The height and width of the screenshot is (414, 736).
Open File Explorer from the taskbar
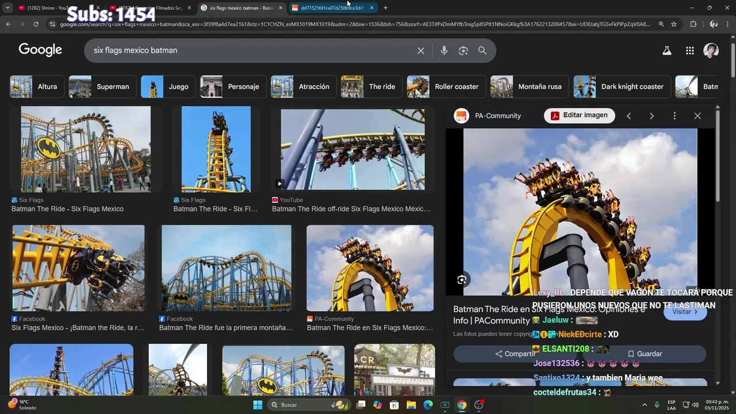click(x=411, y=405)
